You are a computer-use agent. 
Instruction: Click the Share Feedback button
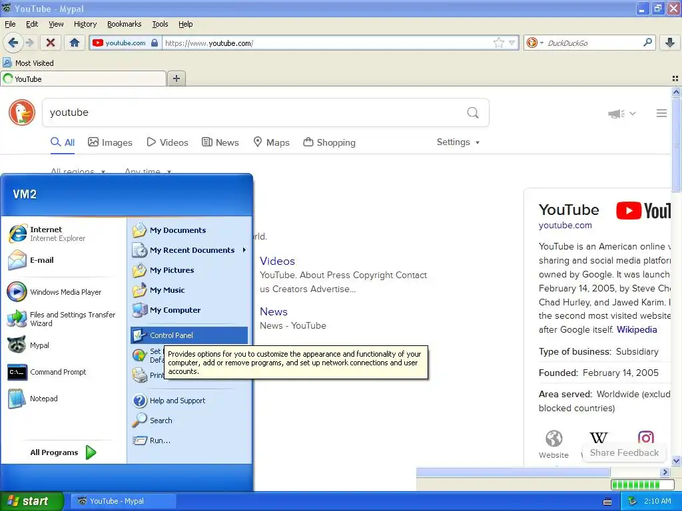pos(624,452)
